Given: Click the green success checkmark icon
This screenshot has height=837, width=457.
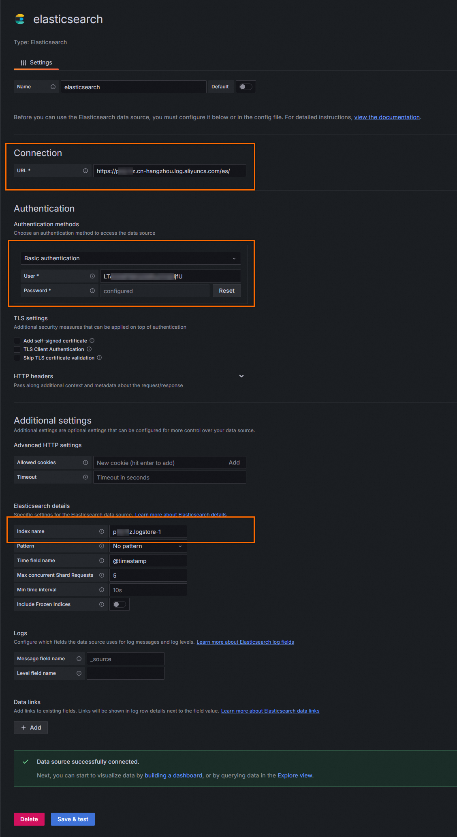Looking at the screenshot, I should tap(26, 762).
